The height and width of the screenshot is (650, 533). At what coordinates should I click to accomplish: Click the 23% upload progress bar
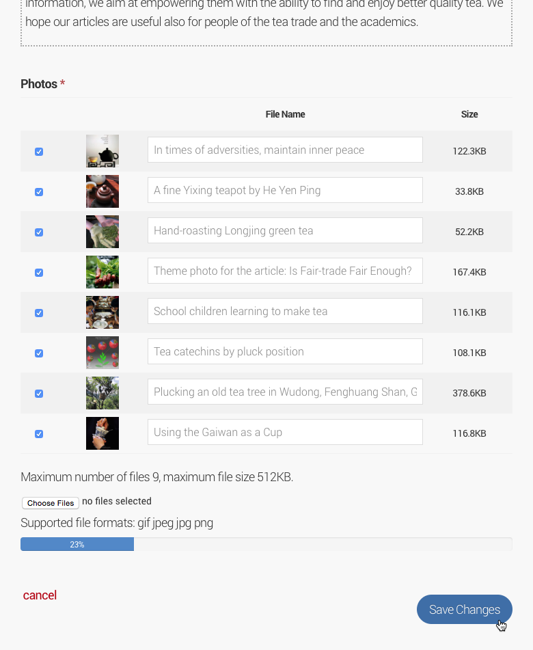click(77, 543)
